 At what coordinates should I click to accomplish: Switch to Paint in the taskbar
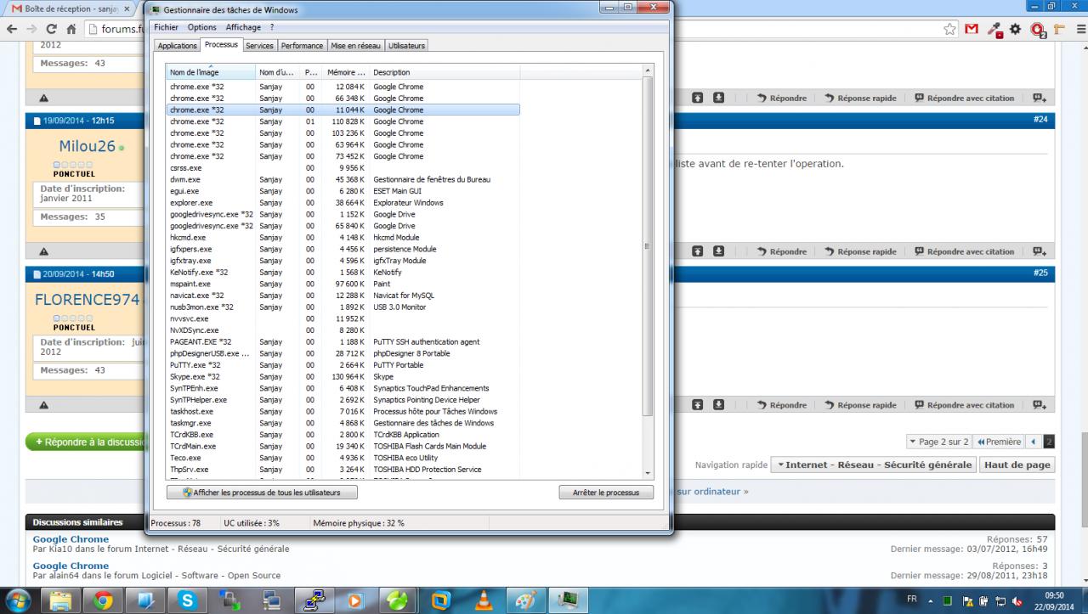(x=524, y=601)
